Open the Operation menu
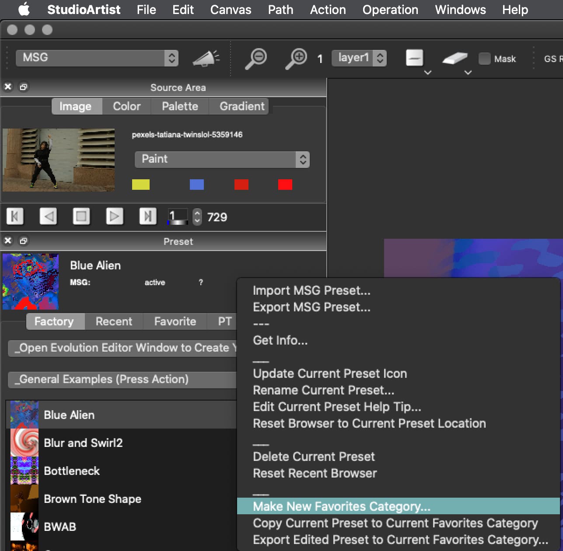The image size is (563, 551). [x=390, y=10]
